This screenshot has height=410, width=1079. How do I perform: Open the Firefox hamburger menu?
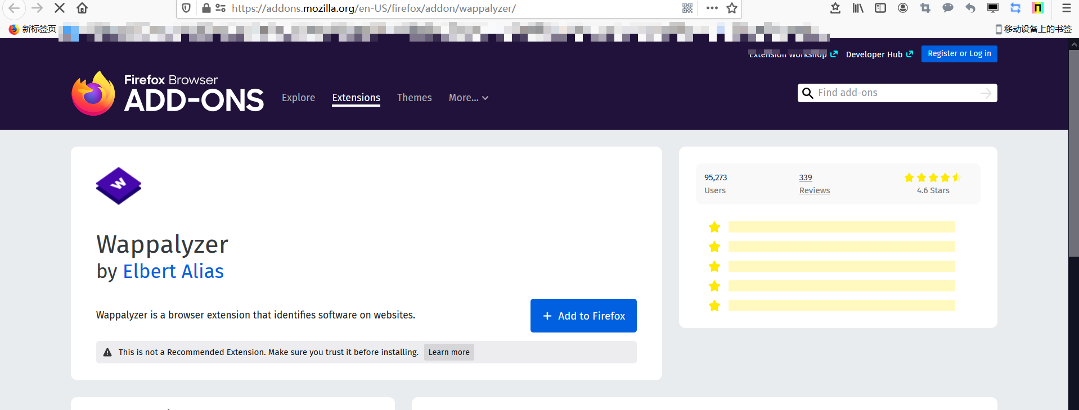(1067, 8)
